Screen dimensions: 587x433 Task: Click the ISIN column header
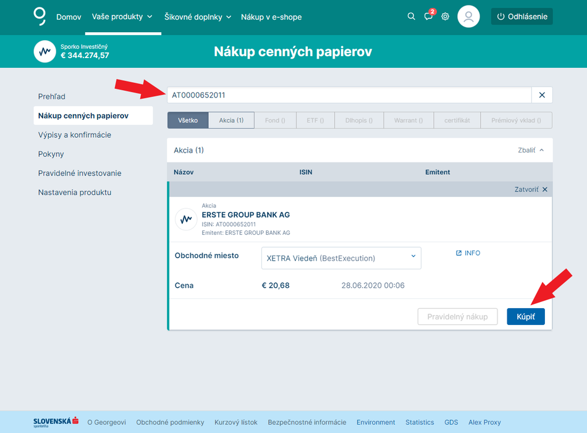click(306, 172)
